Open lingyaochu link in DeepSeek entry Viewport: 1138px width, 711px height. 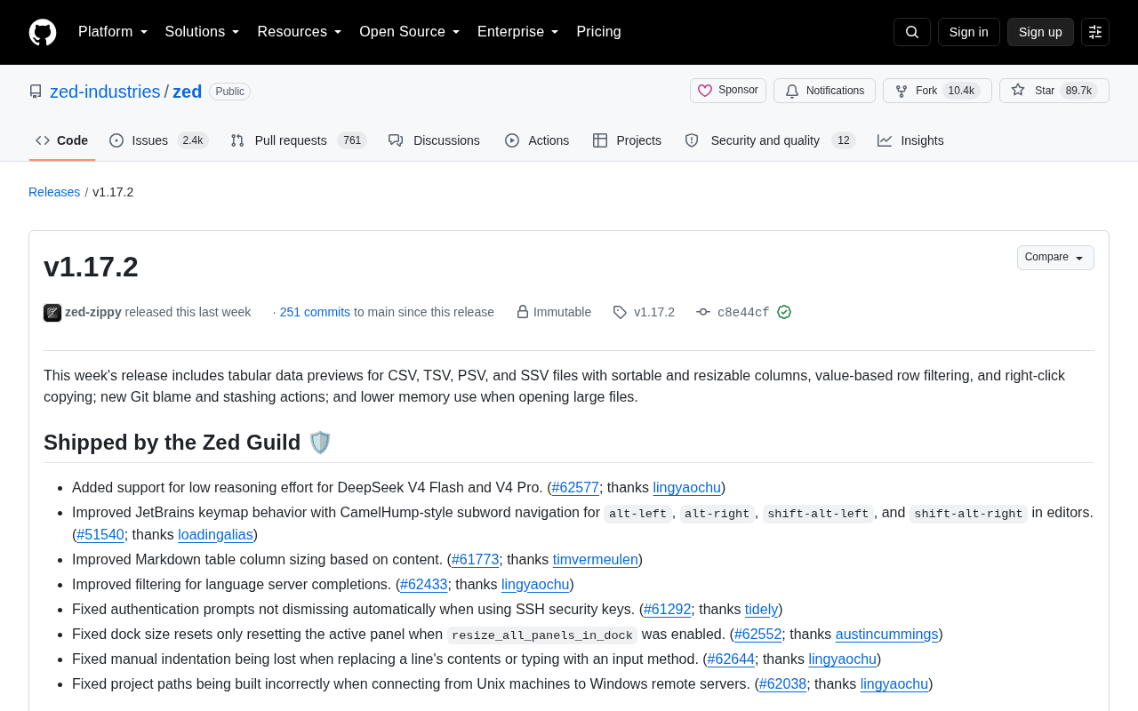pyautogui.click(x=687, y=487)
